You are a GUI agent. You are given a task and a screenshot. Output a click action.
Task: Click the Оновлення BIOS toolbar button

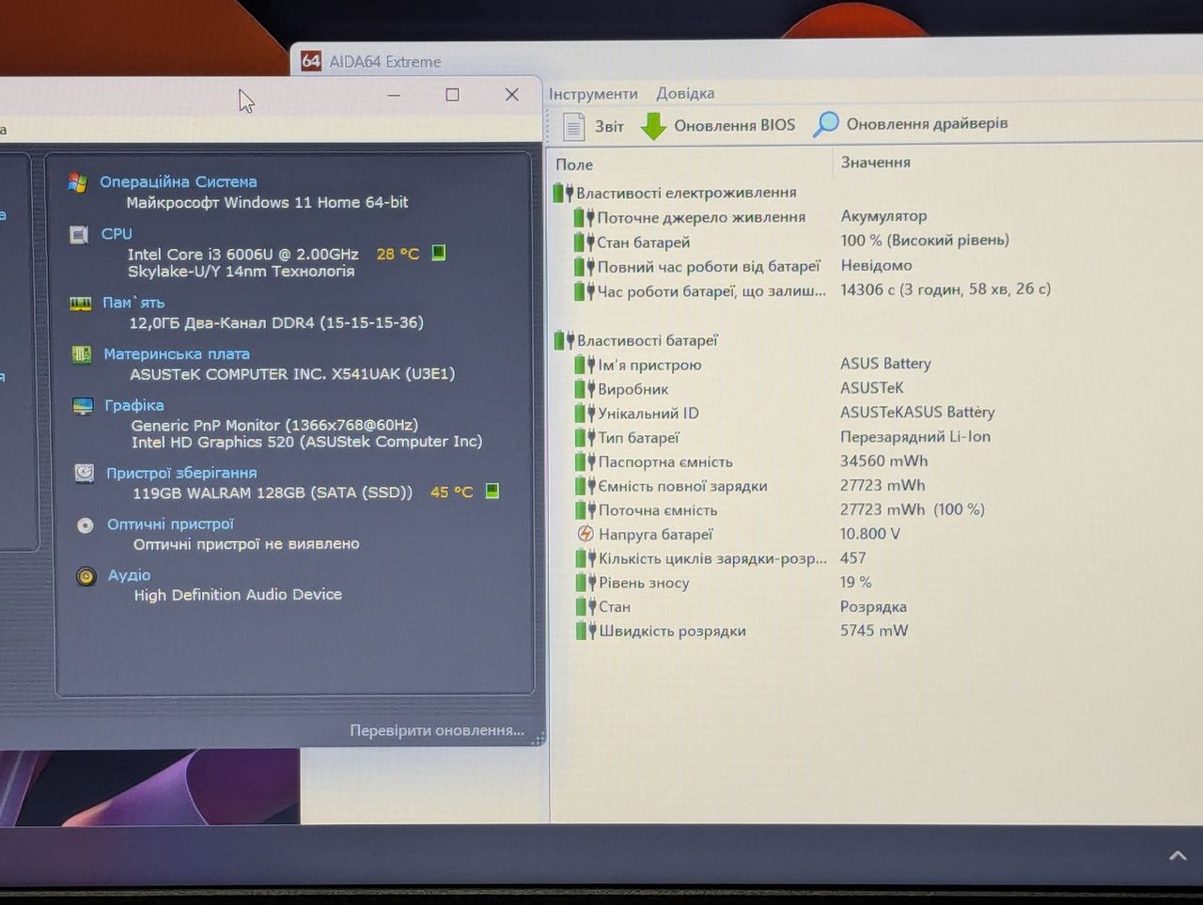(718, 125)
